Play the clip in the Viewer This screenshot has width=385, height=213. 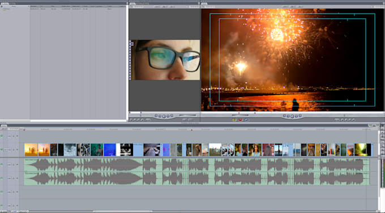(164, 116)
